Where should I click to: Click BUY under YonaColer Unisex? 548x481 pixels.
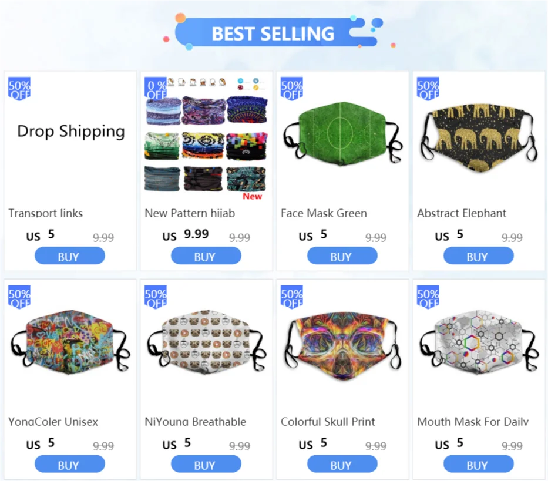click(x=69, y=464)
